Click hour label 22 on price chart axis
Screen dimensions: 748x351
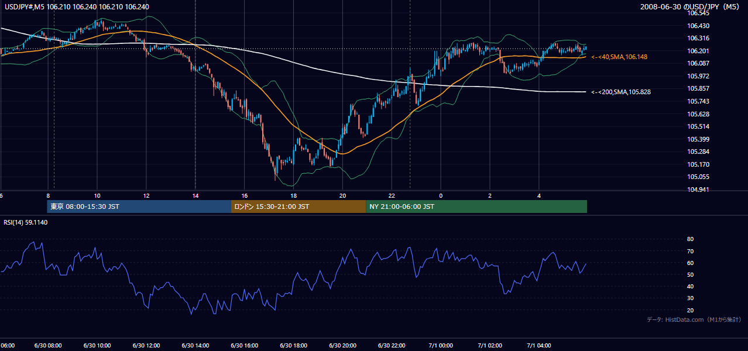point(392,195)
